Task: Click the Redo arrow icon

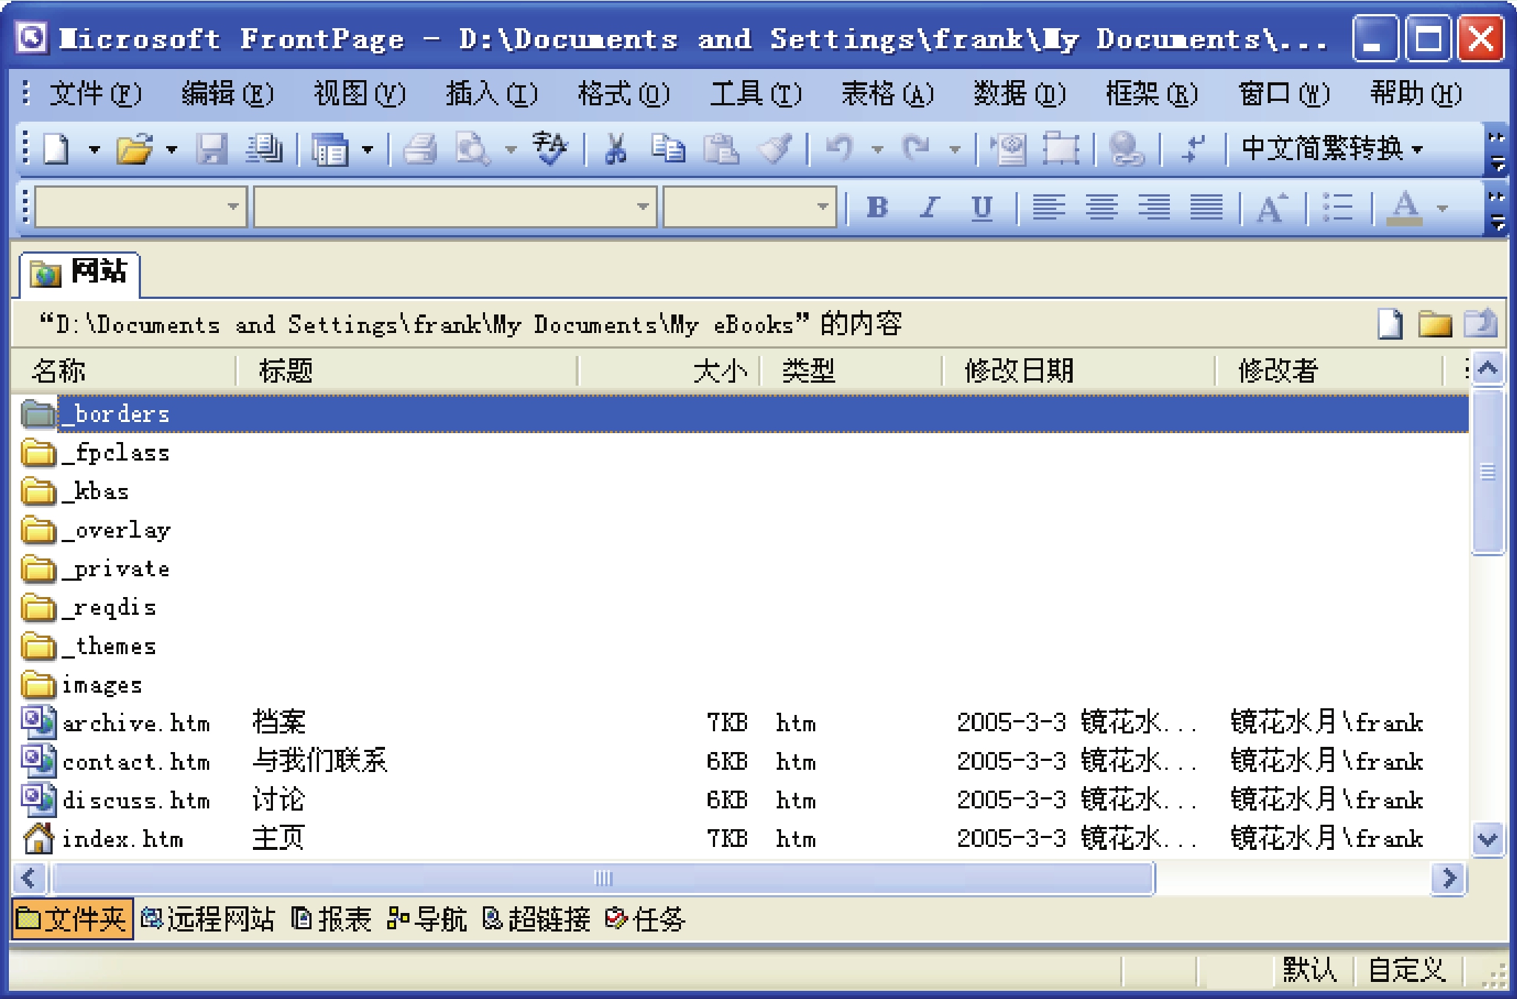Action: 917,149
